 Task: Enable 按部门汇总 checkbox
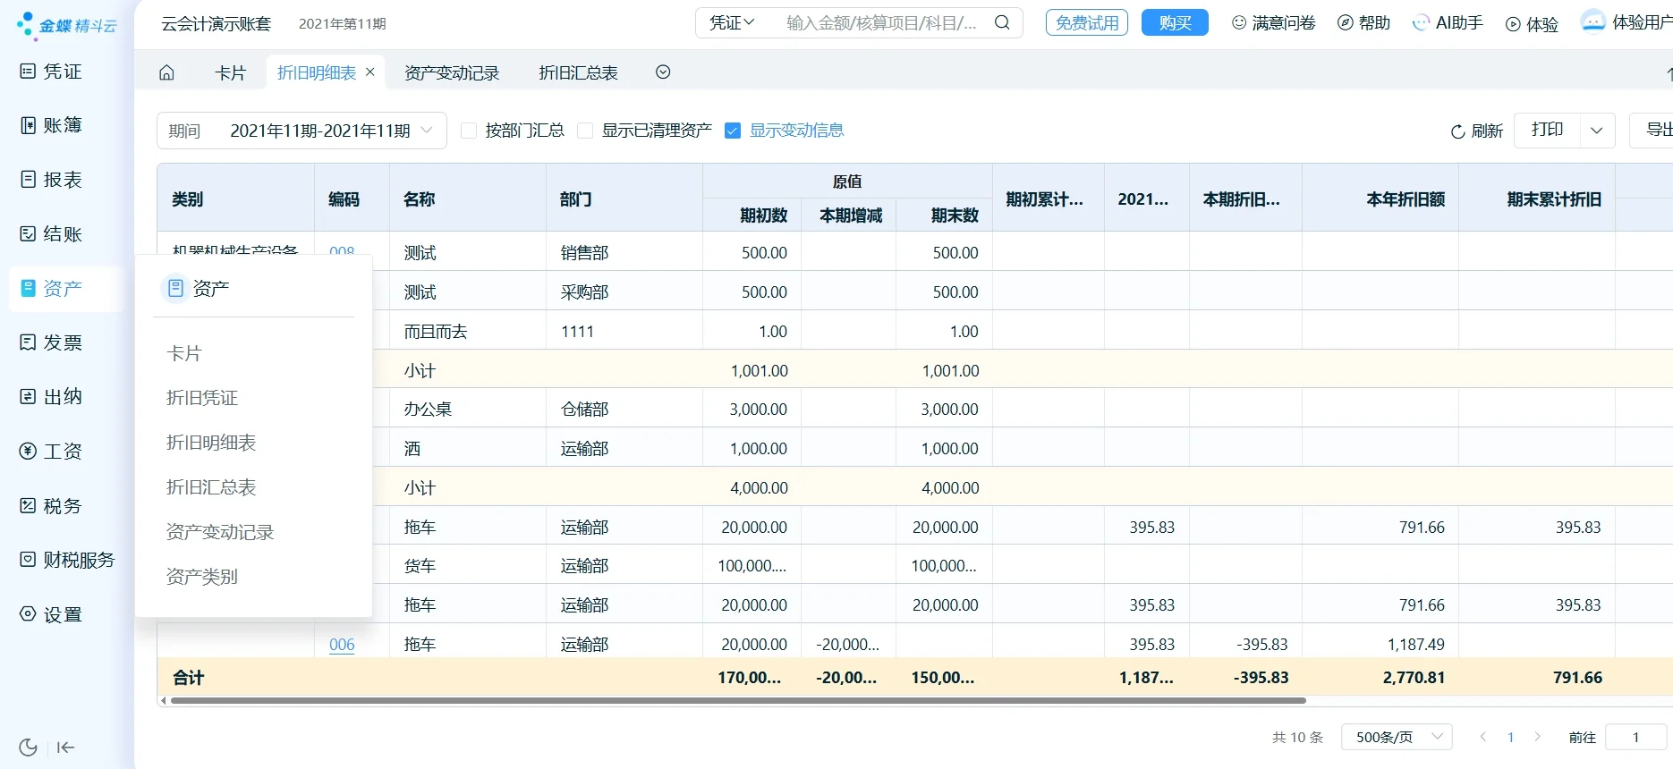click(x=468, y=131)
